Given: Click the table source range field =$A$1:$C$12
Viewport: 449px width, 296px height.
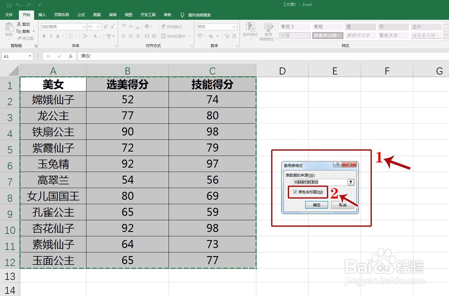Looking at the screenshot, I should coord(320,182).
